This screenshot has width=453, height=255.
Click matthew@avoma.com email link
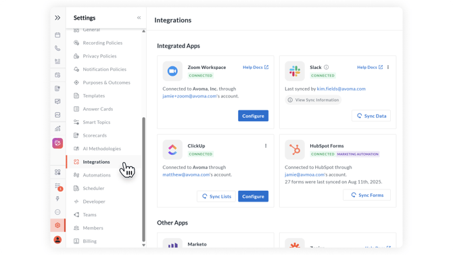[186, 175]
